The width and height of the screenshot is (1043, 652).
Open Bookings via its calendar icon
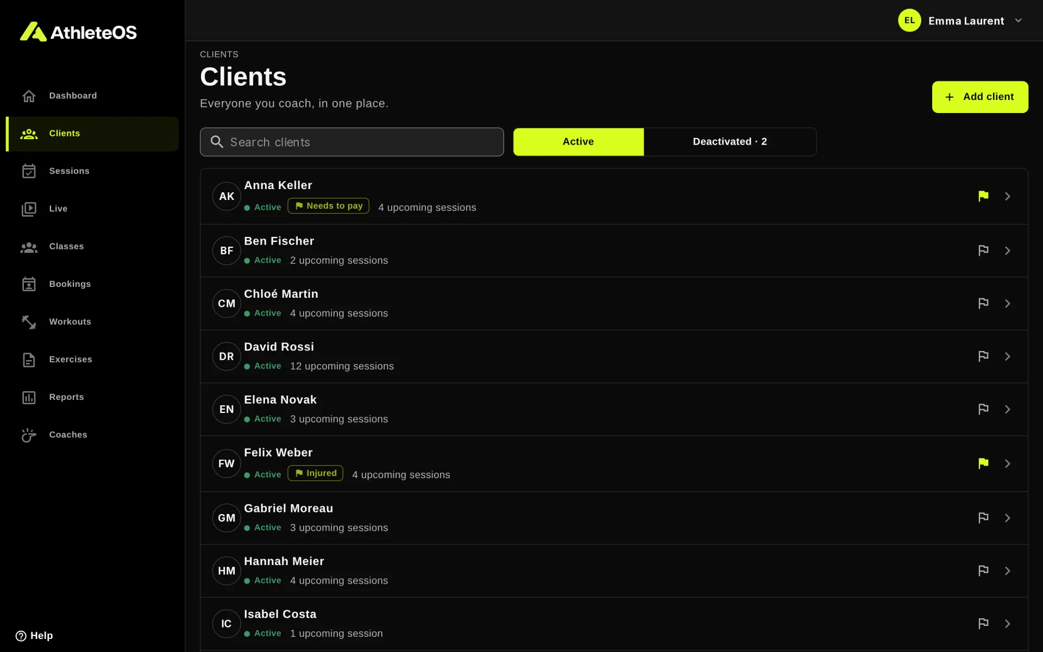(29, 284)
